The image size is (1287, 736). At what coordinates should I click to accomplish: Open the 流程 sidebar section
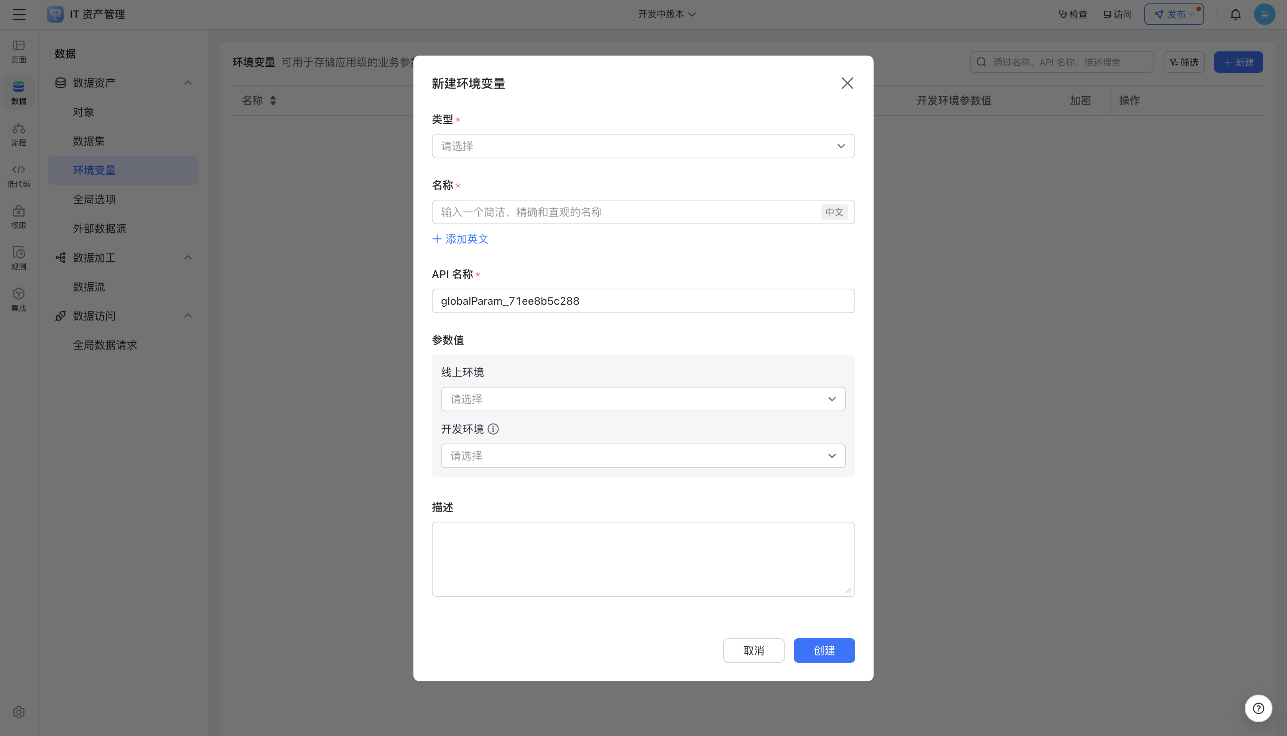[19, 135]
